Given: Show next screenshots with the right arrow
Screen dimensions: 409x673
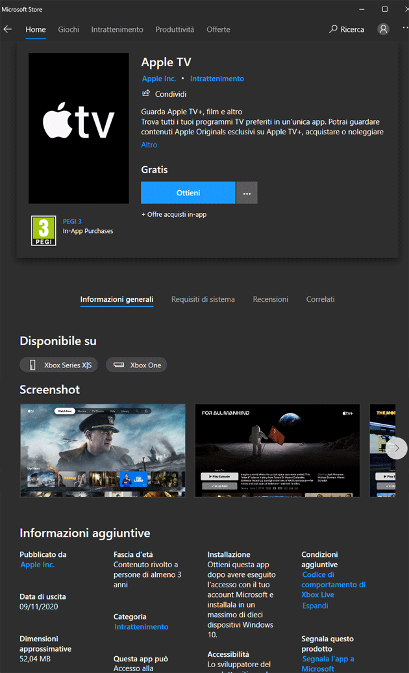Looking at the screenshot, I should [x=397, y=448].
